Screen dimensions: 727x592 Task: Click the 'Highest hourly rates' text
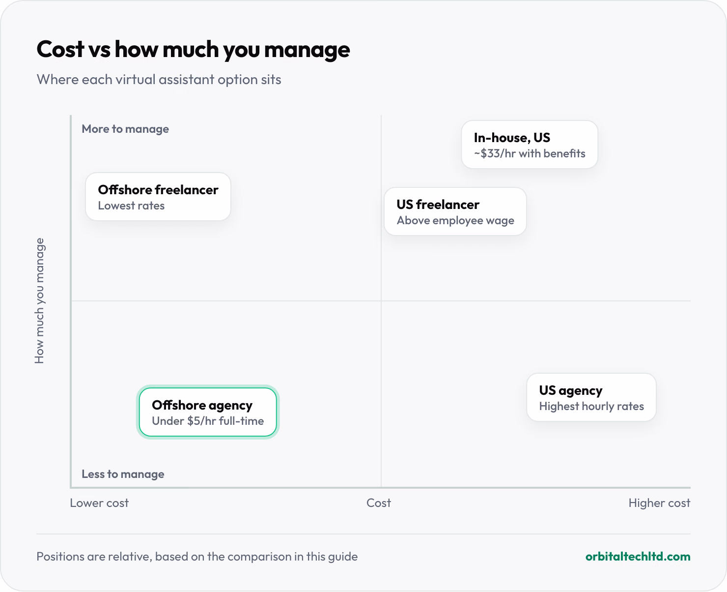click(x=591, y=406)
